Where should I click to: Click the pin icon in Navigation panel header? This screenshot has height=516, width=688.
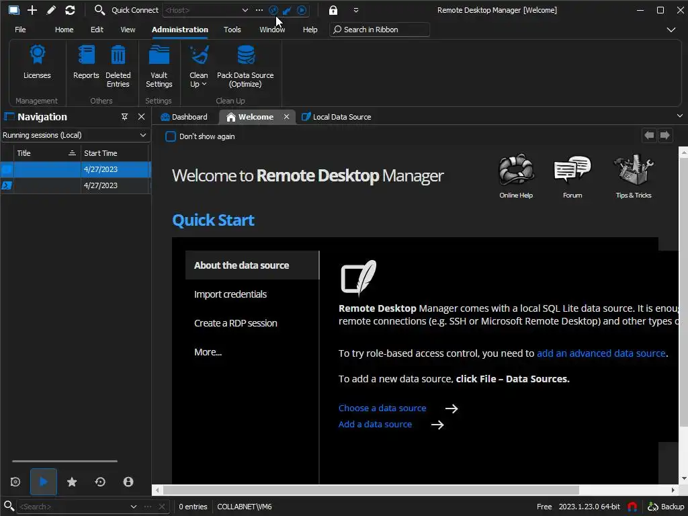click(x=124, y=117)
